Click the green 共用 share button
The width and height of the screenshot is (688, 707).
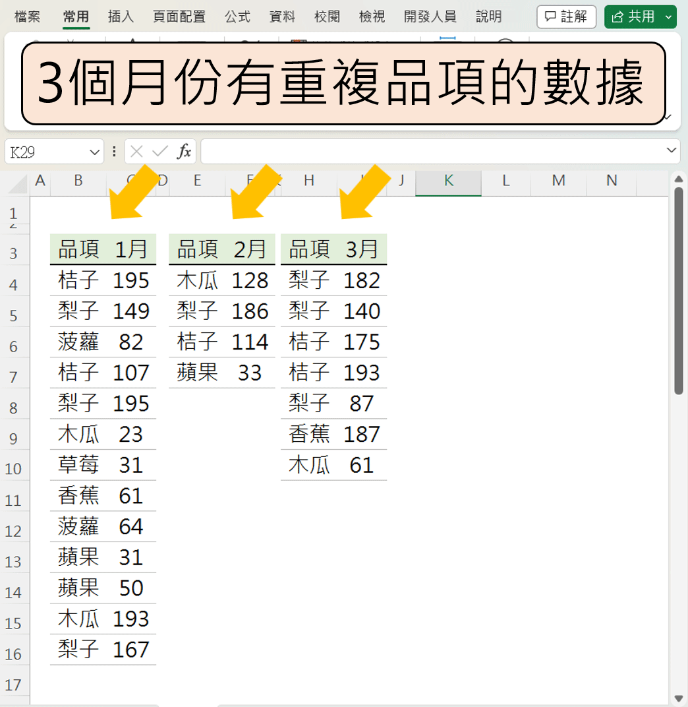point(632,16)
